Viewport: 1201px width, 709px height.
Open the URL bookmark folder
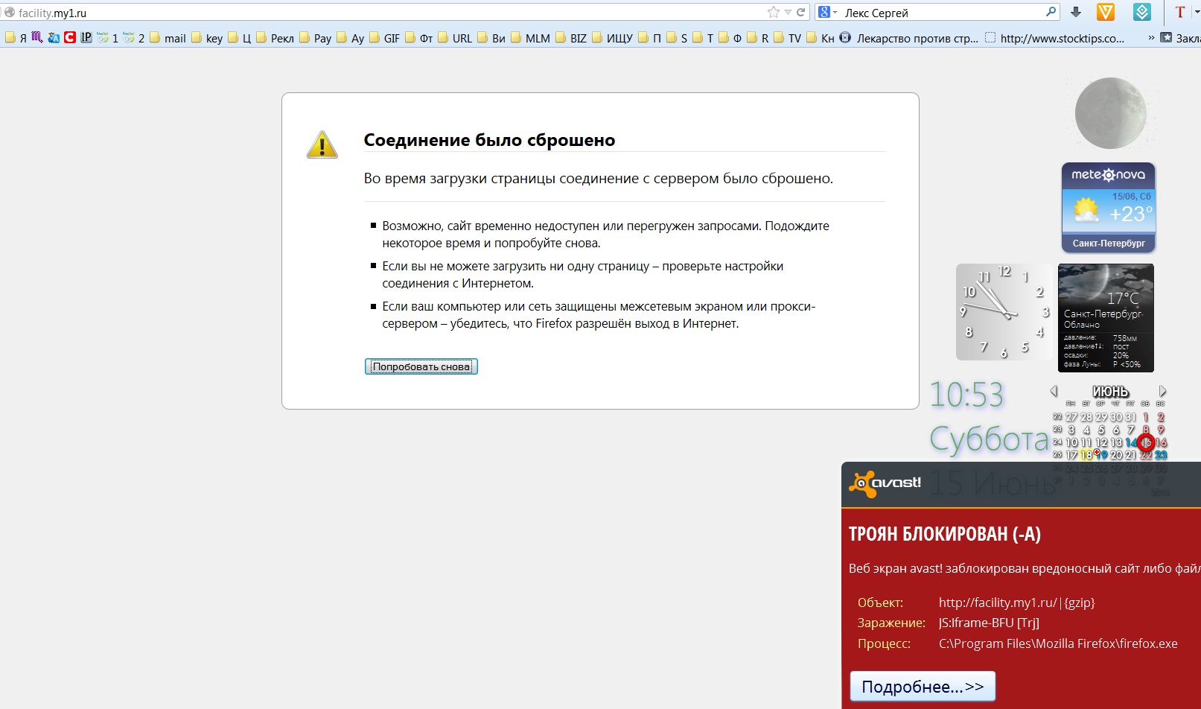click(x=455, y=38)
